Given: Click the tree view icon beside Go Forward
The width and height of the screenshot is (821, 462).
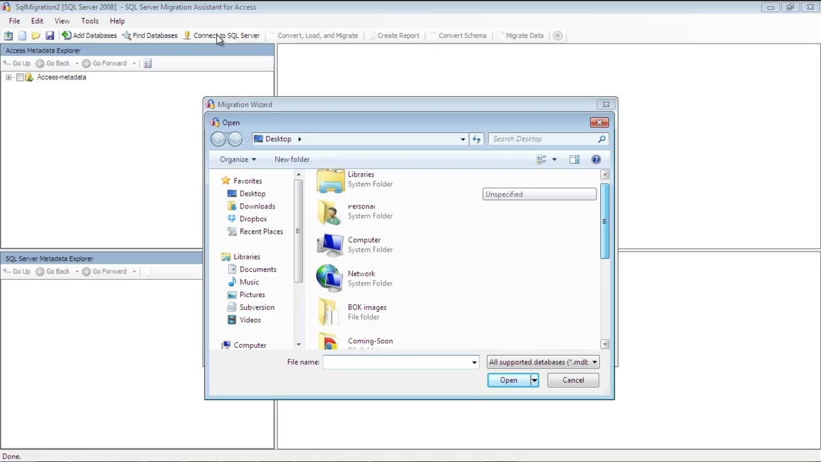Looking at the screenshot, I should tap(148, 63).
